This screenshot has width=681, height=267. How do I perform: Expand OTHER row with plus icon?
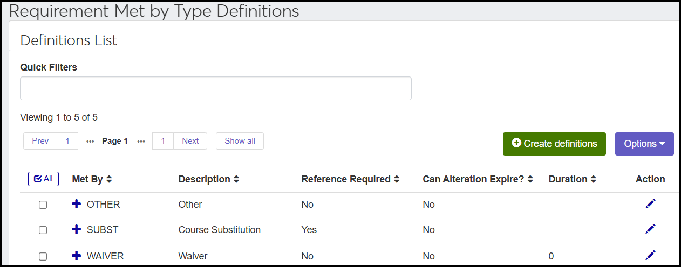(x=77, y=204)
